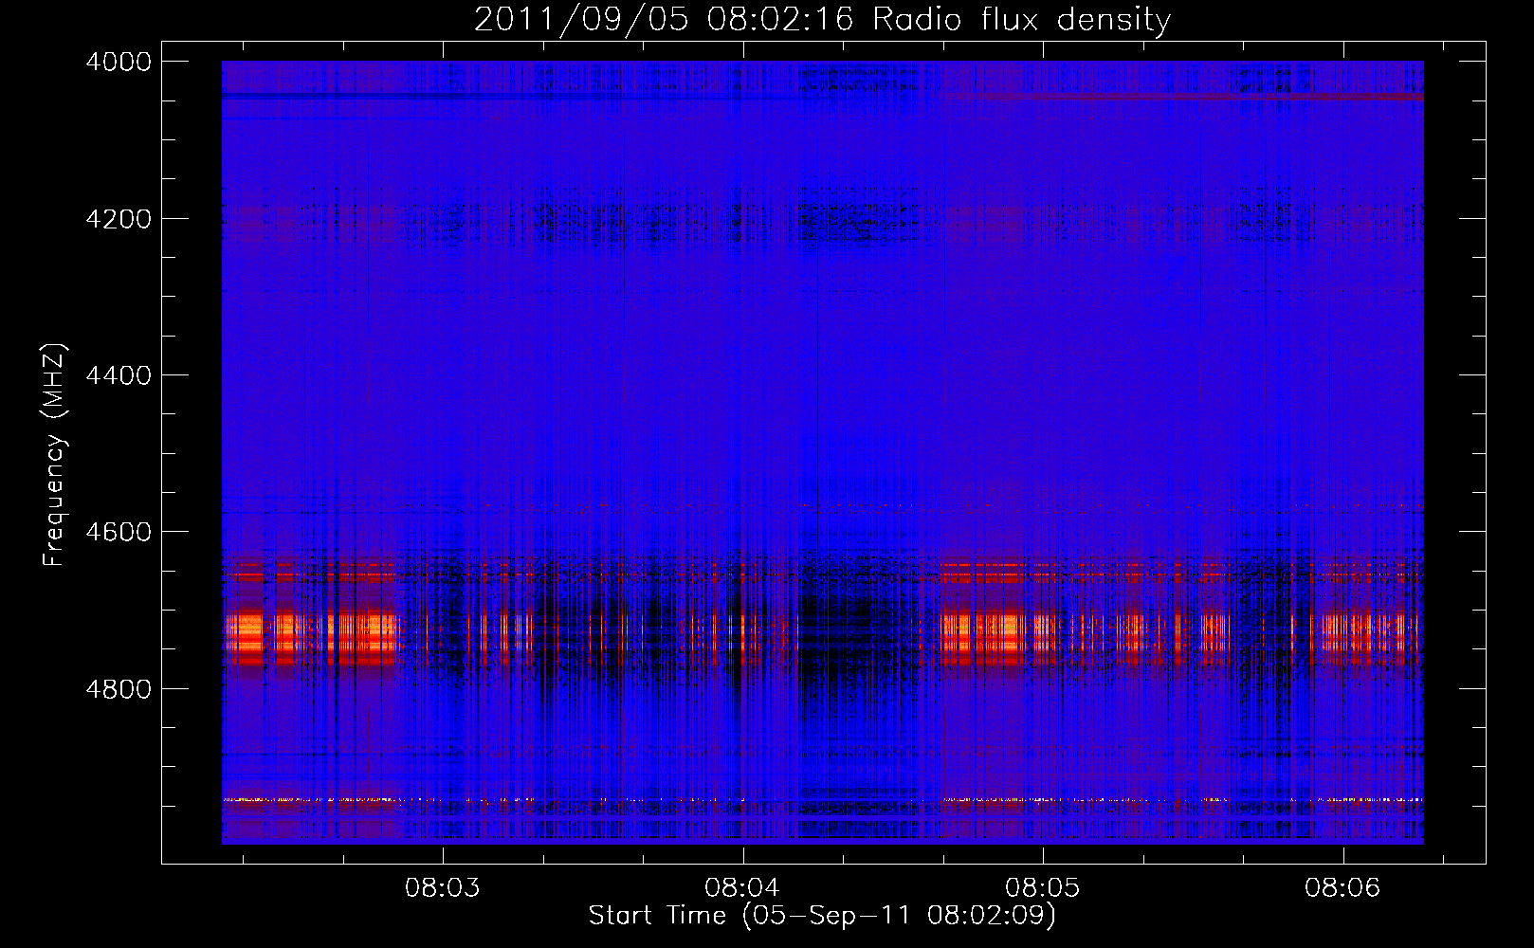
Task: Click the 08:03 time tick label
Action: coord(443,888)
